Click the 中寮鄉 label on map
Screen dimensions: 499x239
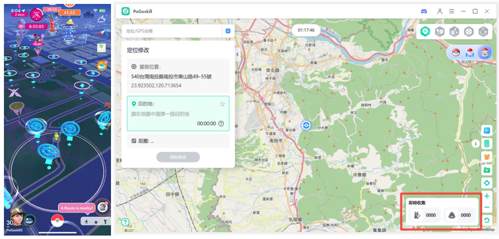tap(360, 175)
